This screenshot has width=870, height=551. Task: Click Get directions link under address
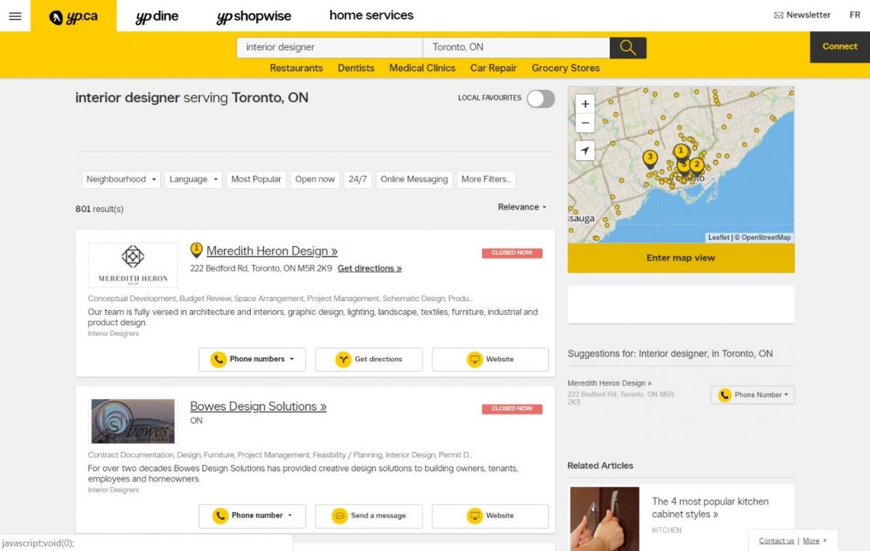(370, 268)
